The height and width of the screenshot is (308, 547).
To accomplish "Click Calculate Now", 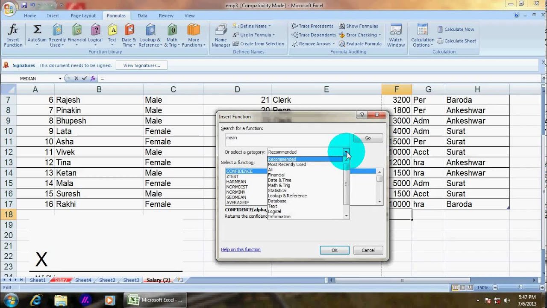I will click(456, 29).
